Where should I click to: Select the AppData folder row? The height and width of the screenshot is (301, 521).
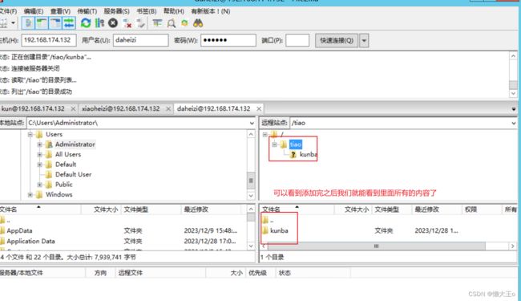tap(123, 230)
